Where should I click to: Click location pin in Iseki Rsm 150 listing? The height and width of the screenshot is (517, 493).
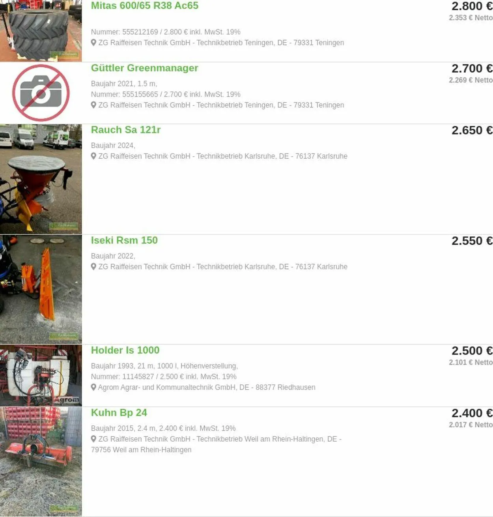tap(93, 266)
